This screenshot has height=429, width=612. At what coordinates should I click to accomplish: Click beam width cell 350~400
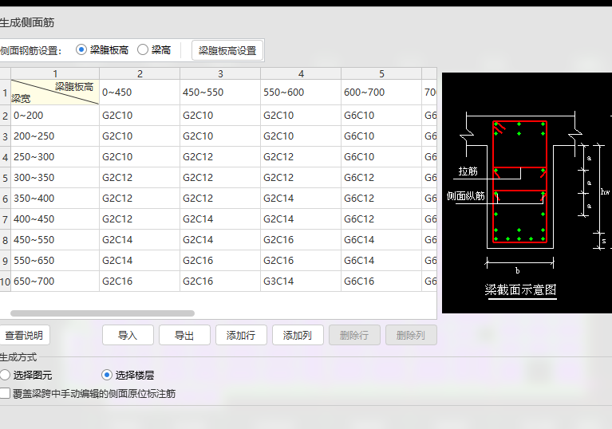tap(55, 198)
